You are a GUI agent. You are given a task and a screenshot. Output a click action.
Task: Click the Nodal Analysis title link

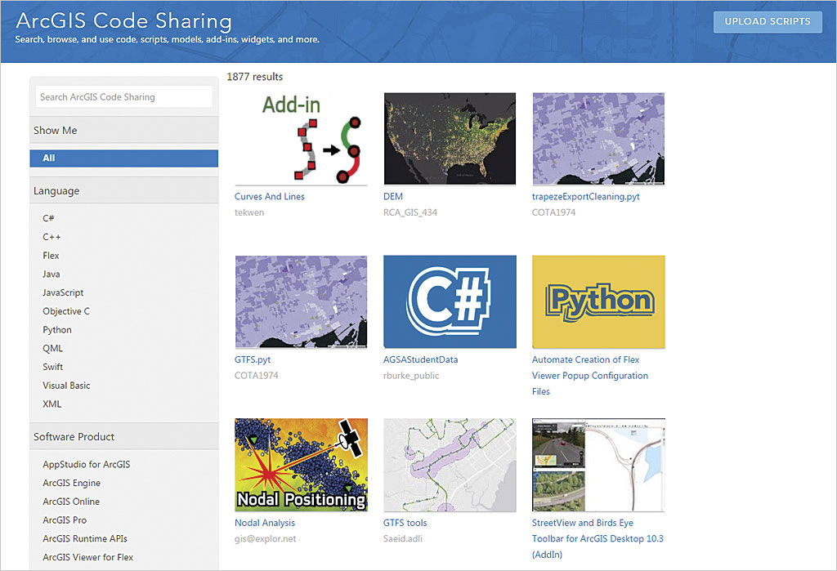265,523
